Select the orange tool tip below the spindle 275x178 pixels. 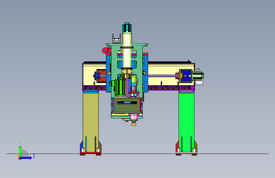coord(134,124)
